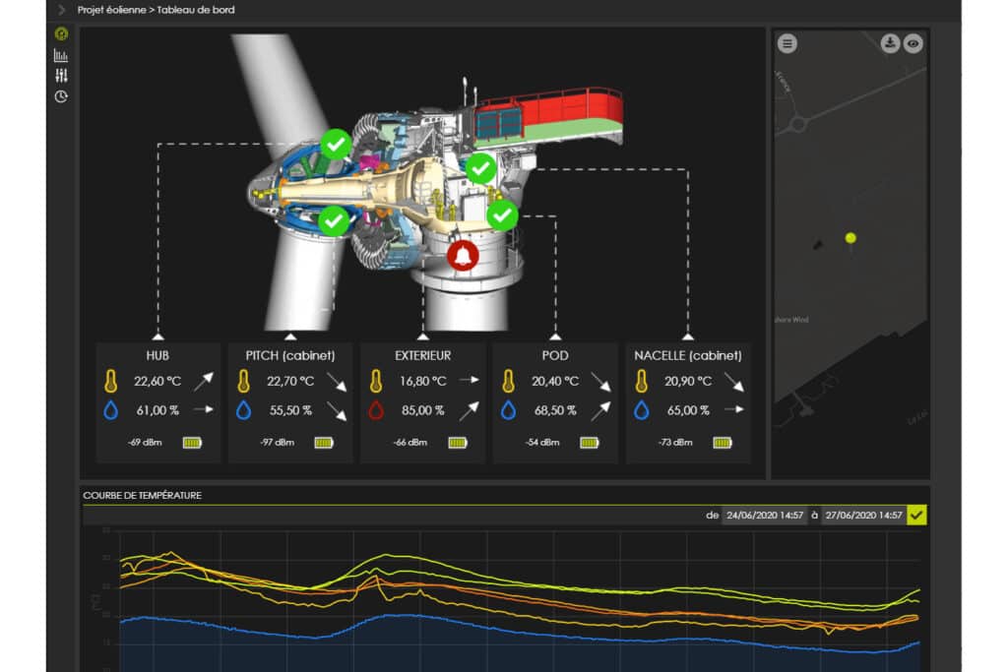Select the HUB sensor card title

click(157, 355)
